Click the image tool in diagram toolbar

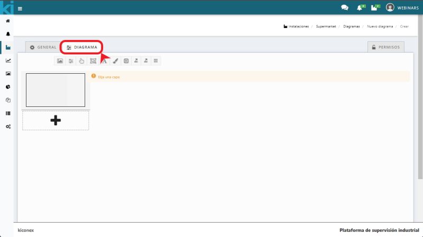[60, 61]
